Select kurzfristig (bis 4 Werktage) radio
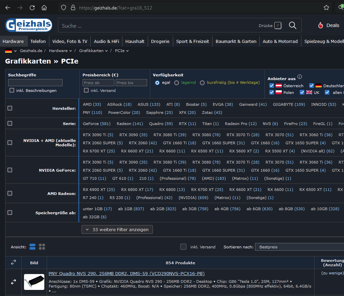The width and height of the screenshot is (344, 296). pos(202,82)
